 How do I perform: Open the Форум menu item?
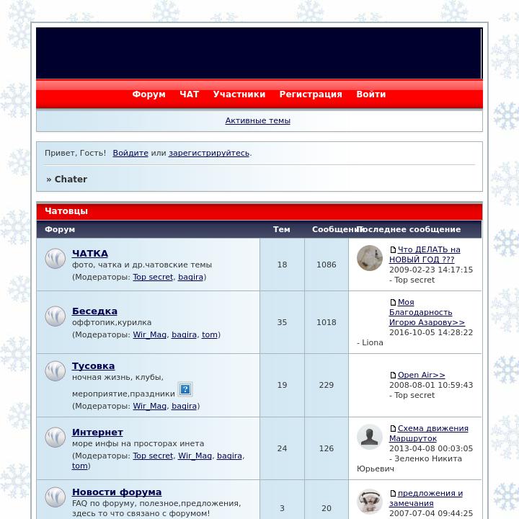[149, 94]
